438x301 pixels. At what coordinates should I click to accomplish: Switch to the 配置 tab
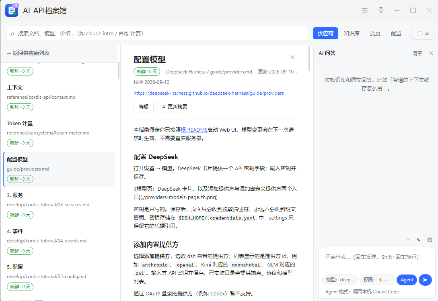click(x=396, y=33)
